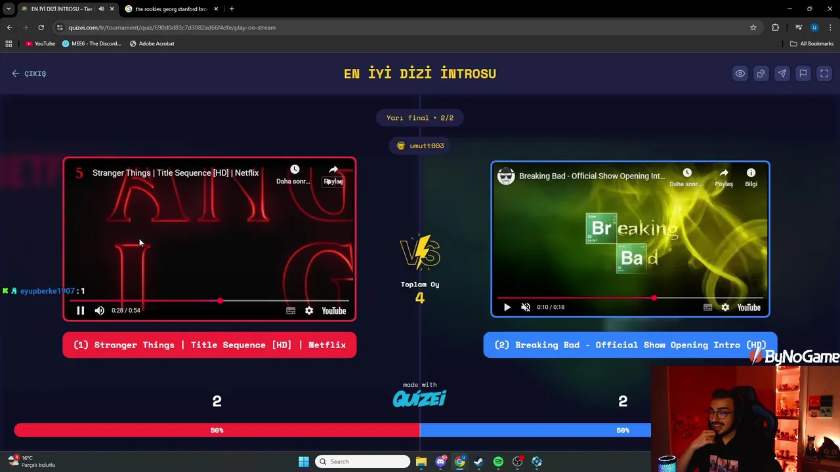Open the Chrome profile avatar
840x472 pixels.
tap(814, 28)
